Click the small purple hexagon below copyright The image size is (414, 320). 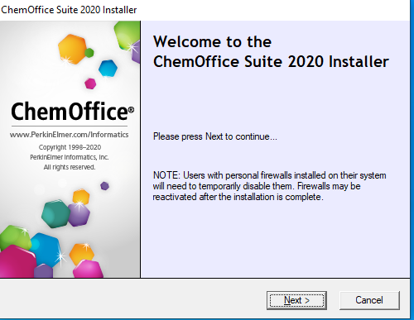pyautogui.click(x=104, y=186)
